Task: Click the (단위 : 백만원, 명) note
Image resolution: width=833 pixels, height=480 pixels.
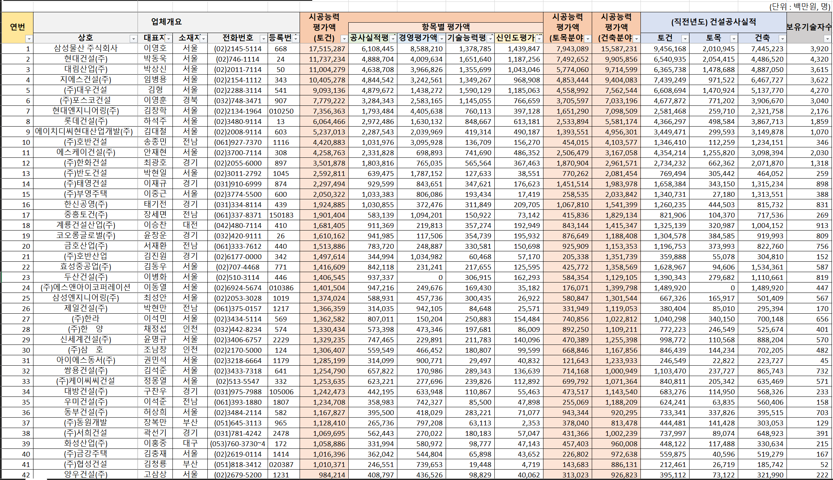Action: pos(800,7)
